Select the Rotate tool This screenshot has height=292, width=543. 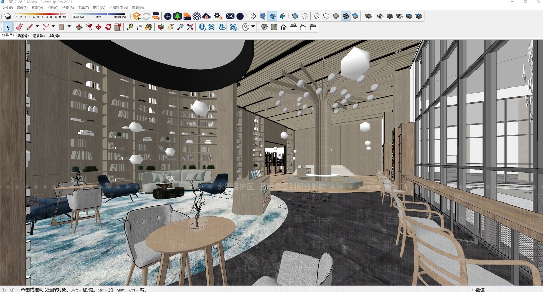(x=108, y=27)
